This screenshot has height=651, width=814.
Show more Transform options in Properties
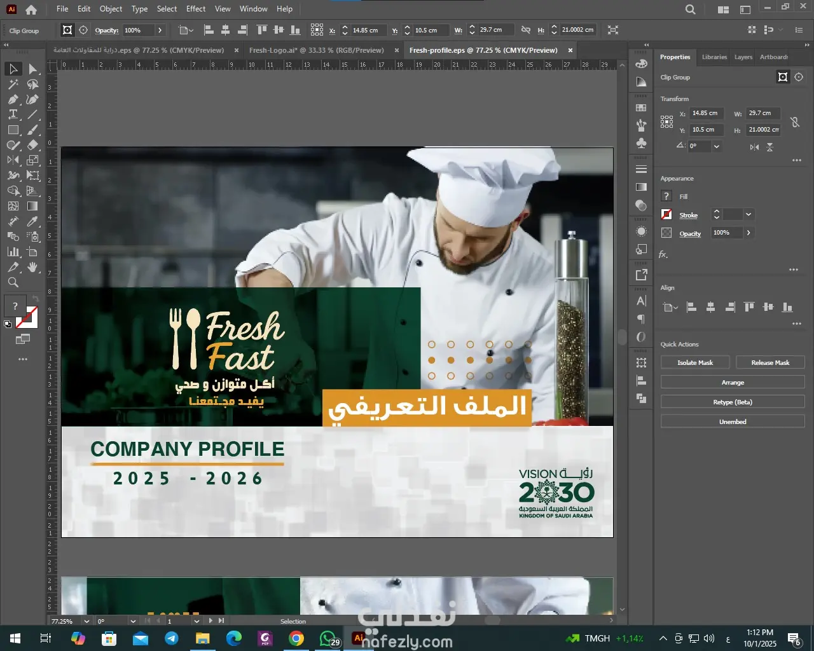(x=797, y=160)
